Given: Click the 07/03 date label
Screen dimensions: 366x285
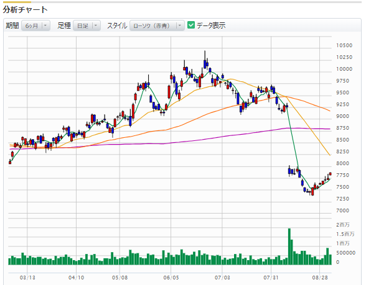Looking at the screenshot, I should tap(222, 278).
